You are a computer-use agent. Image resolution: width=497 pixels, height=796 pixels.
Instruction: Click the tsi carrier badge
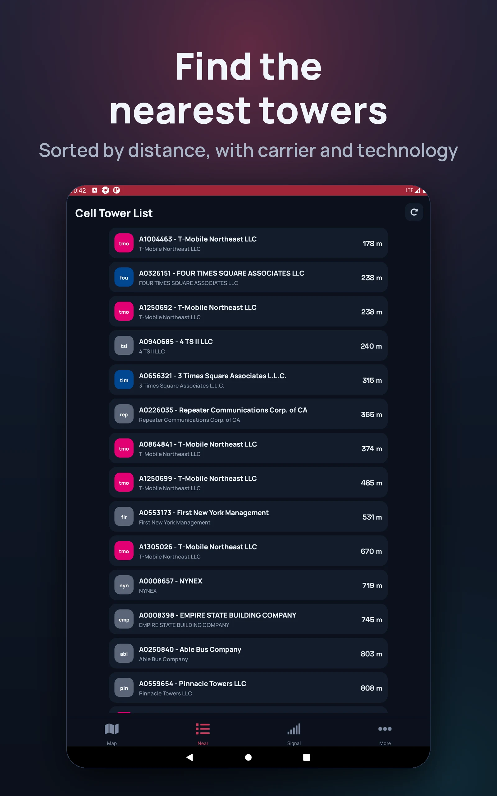pyautogui.click(x=124, y=346)
